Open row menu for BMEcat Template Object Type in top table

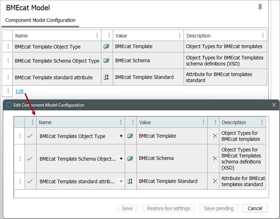pos(8,46)
